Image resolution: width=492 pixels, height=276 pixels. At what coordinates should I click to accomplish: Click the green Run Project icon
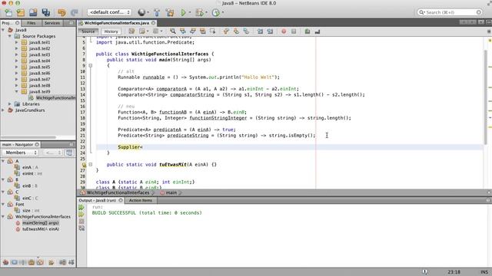pyautogui.click(x=184, y=12)
